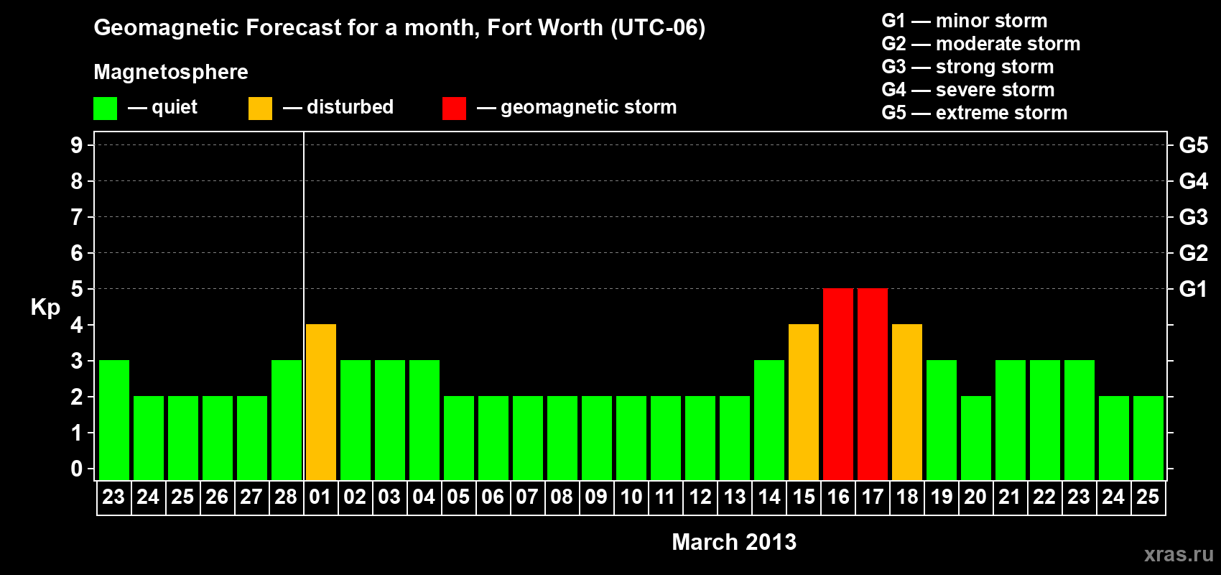This screenshot has height=575, width=1221.
Task: Click the green bar for March 04
Action: coord(424,420)
